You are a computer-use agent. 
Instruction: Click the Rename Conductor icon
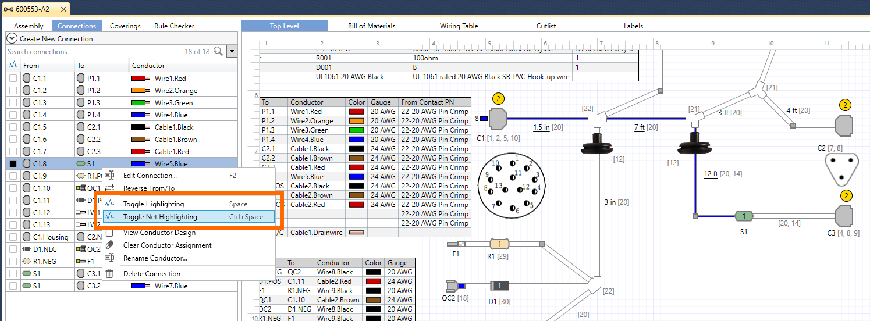[109, 258]
